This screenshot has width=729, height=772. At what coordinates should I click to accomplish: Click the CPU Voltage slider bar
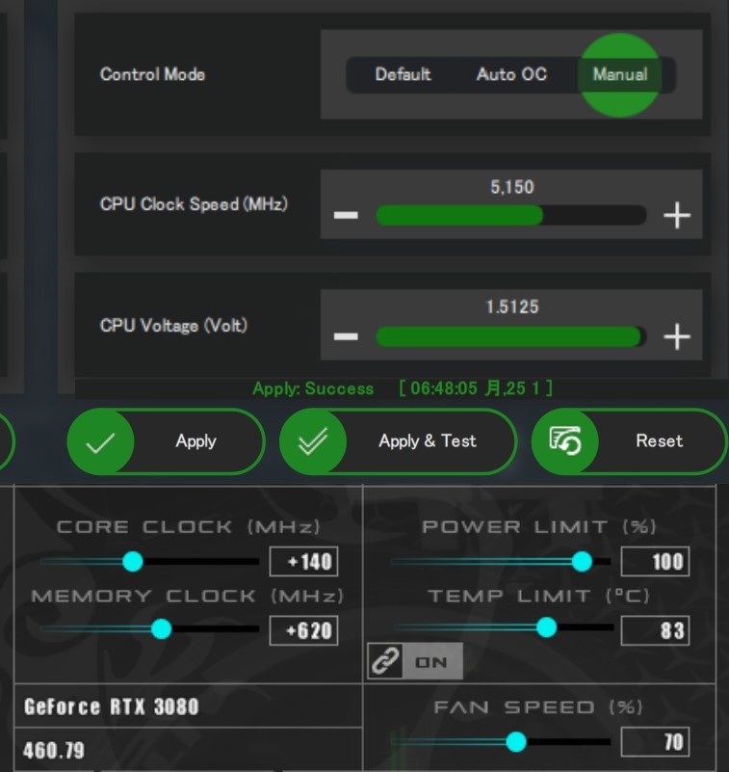(x=511, y=336)
